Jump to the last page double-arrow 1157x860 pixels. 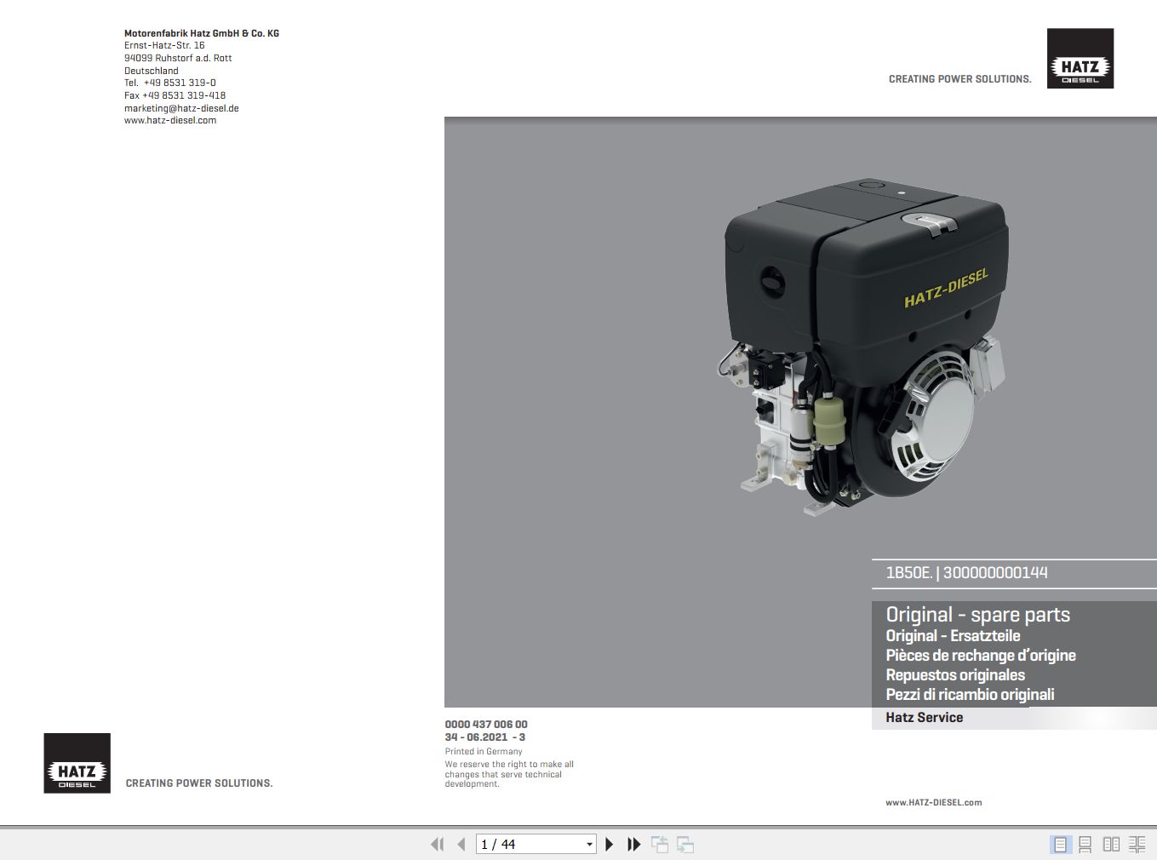coord(633,844)
